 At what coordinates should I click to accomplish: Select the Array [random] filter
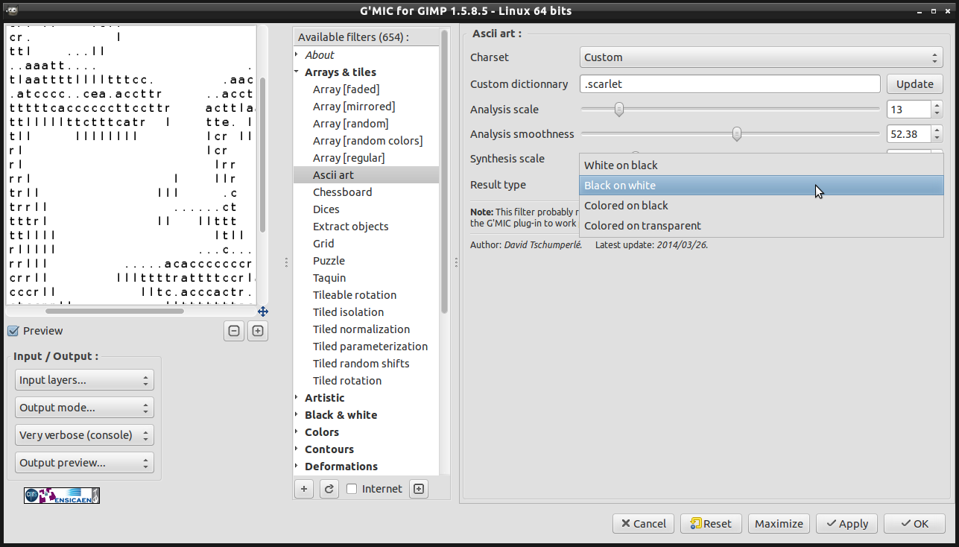pos(351,124)
